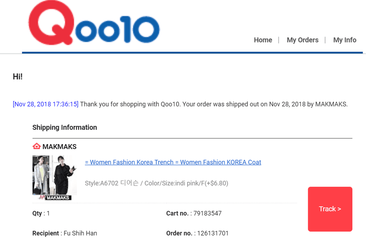Click the Style:A6702 indi pink option text
Image resolution: width=366 pixels, height=241 pixels.
pyautogui.click(x=156, y=183)
